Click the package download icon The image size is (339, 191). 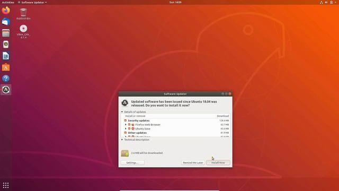click(125, 153)
